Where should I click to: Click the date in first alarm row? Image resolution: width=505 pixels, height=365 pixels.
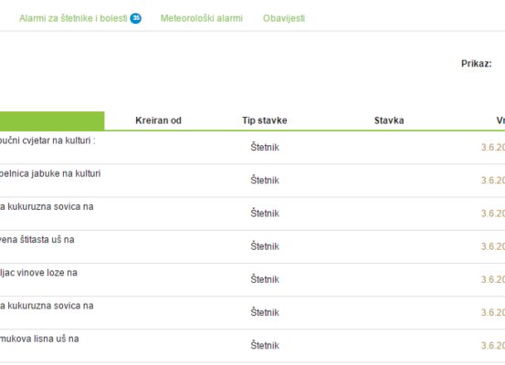coord(493,147)
